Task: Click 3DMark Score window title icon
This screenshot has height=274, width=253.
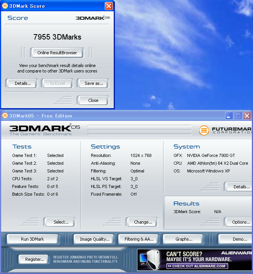Action: (x=5, y=6)
